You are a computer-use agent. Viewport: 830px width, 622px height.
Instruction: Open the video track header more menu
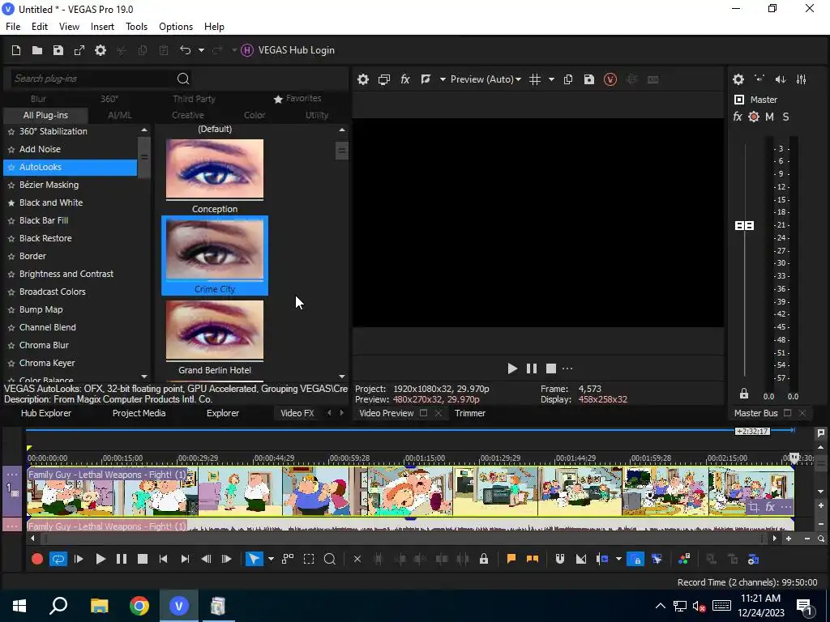tap(12, 475)
